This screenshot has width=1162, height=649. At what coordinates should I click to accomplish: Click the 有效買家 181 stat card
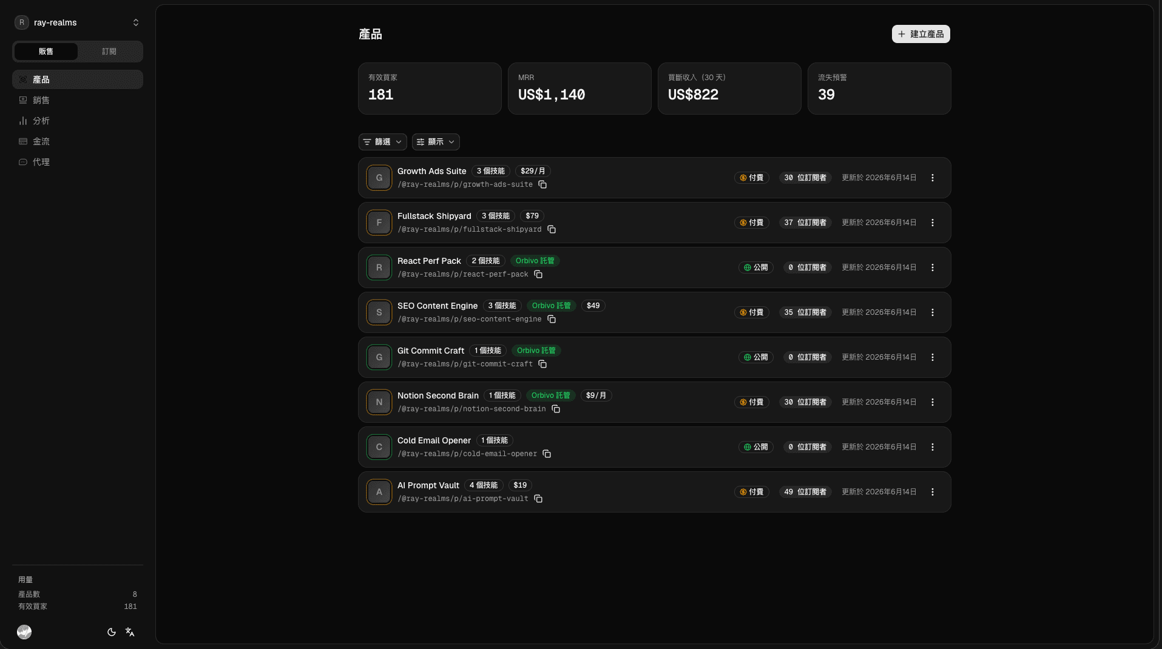point(430,89)
